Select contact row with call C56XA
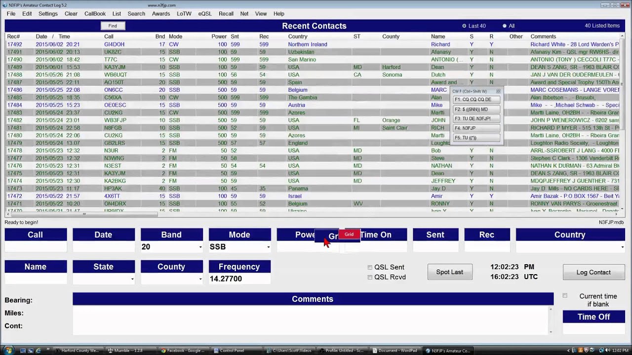The image size is (632, 355). pos(312,98)
